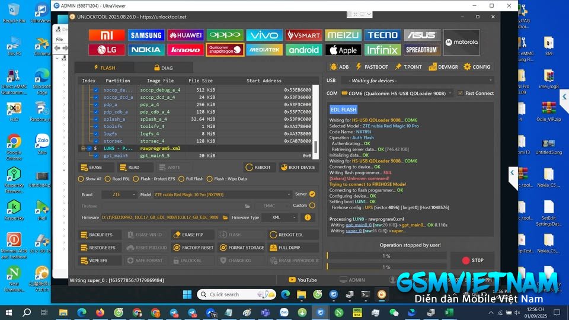Open the Huawei brand tile
569x320 pixels.
pos(186,35)
